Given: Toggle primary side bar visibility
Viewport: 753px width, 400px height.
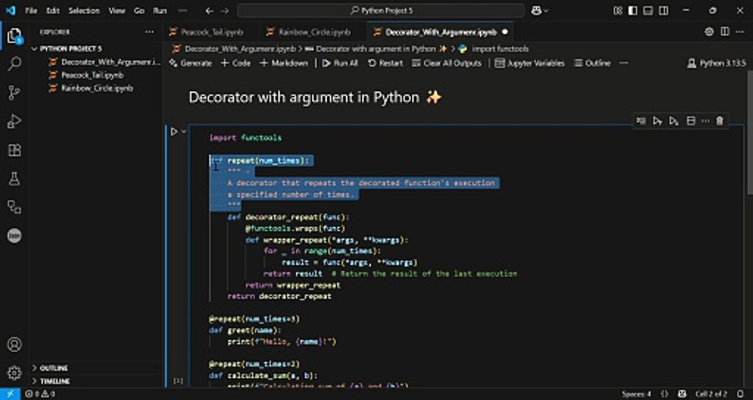Looking at the screenshot, I should tap(632, 11).
